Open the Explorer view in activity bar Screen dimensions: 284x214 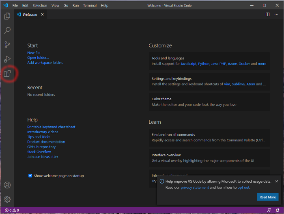pyautogui.click(x=7, y=16)
